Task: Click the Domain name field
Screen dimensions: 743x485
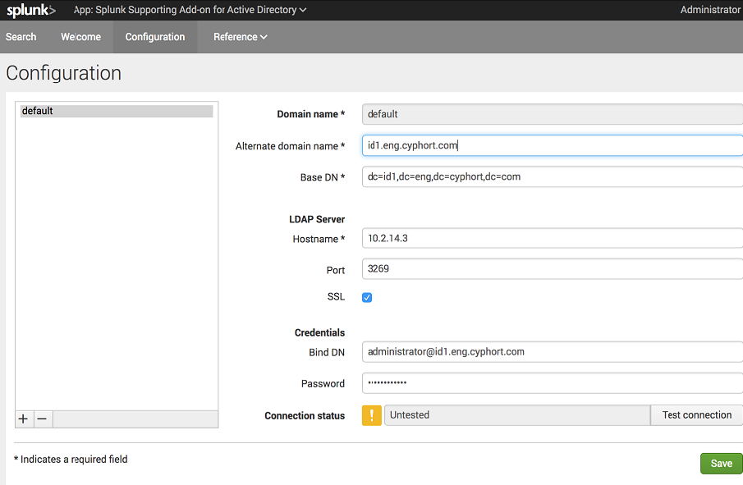Action: click(552, 114)
